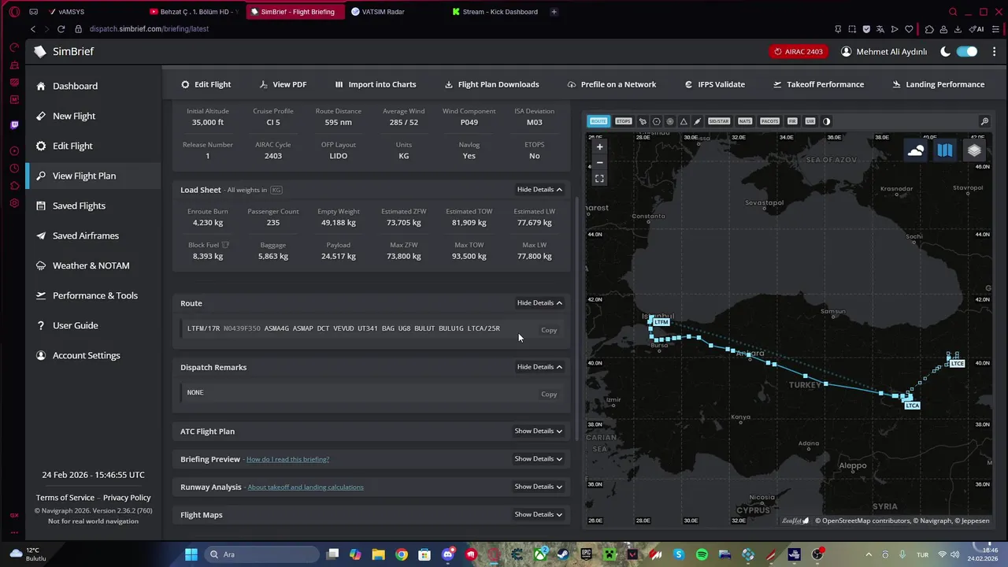Open the map layers stack button
The height and width of the screenshot is (567, 1008).
[x=974, y=150]
